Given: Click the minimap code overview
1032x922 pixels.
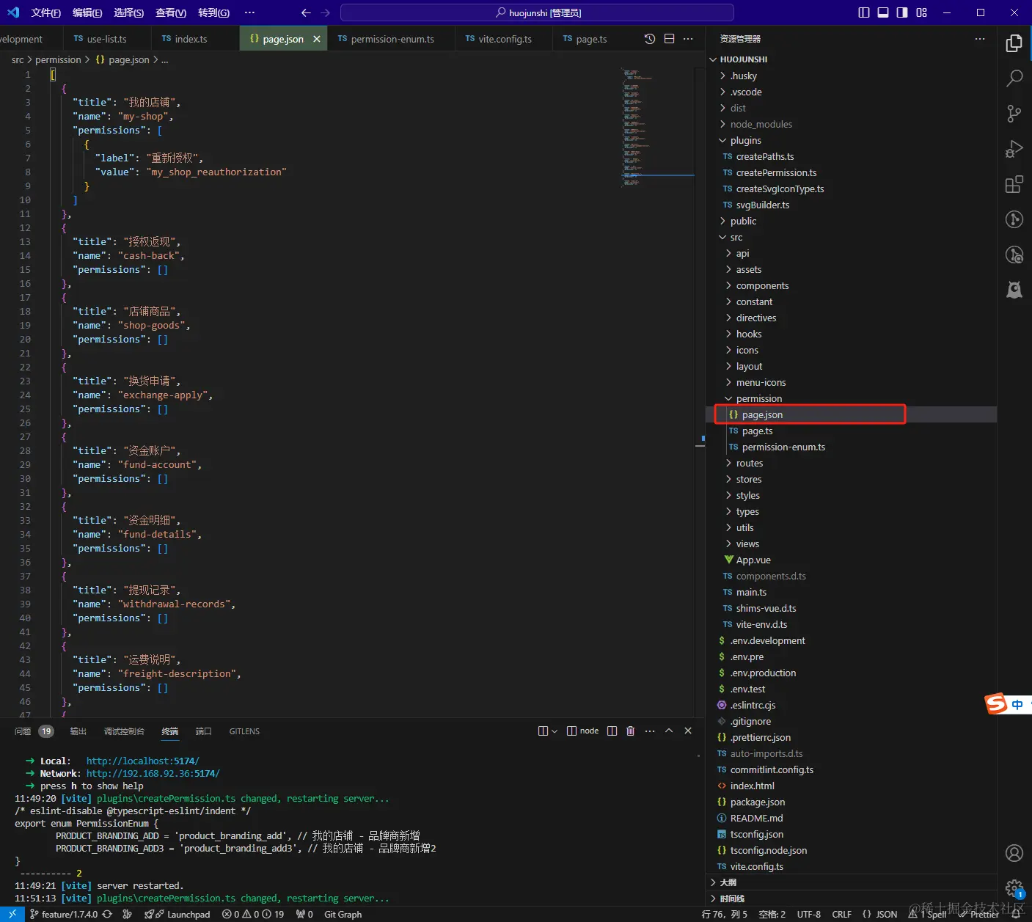Looking at the screenshot, I should click(656, 128).
